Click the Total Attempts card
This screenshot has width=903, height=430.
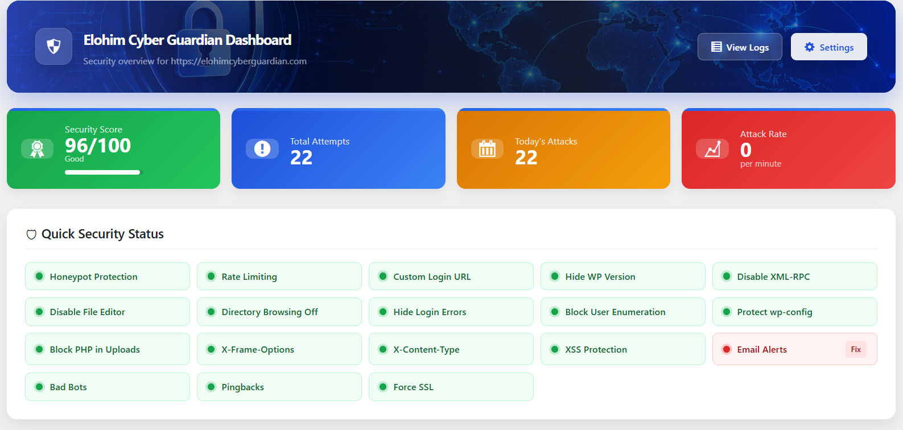click(x=339, y=148)
